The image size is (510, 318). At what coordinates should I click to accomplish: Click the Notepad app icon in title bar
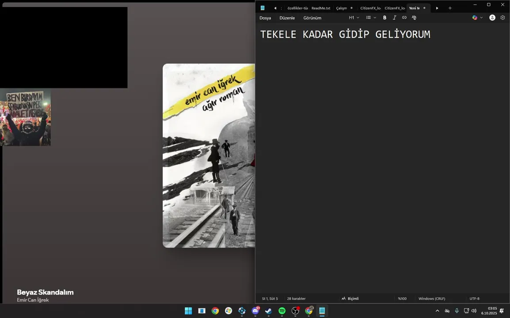tap(263, 8)
